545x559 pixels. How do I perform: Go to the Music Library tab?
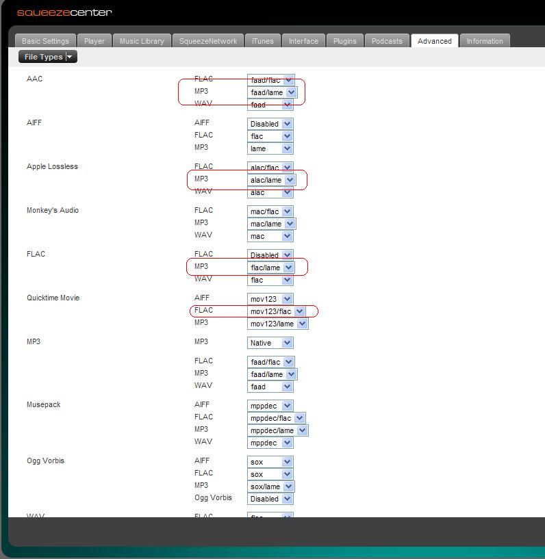[142, 41]
